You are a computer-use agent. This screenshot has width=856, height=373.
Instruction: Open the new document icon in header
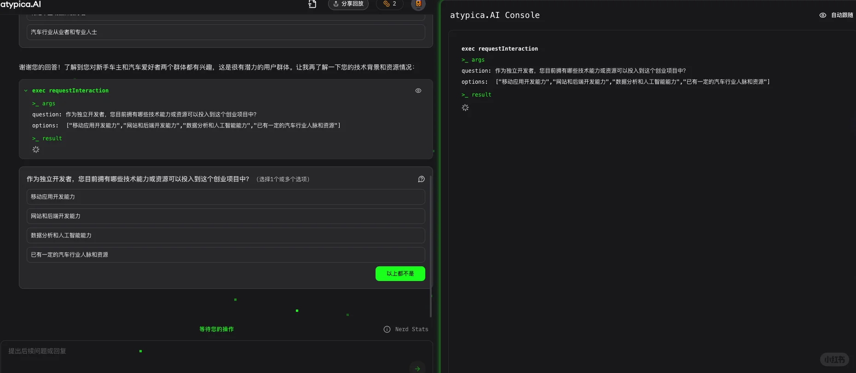pyautogui.click(x=312, y=4)
